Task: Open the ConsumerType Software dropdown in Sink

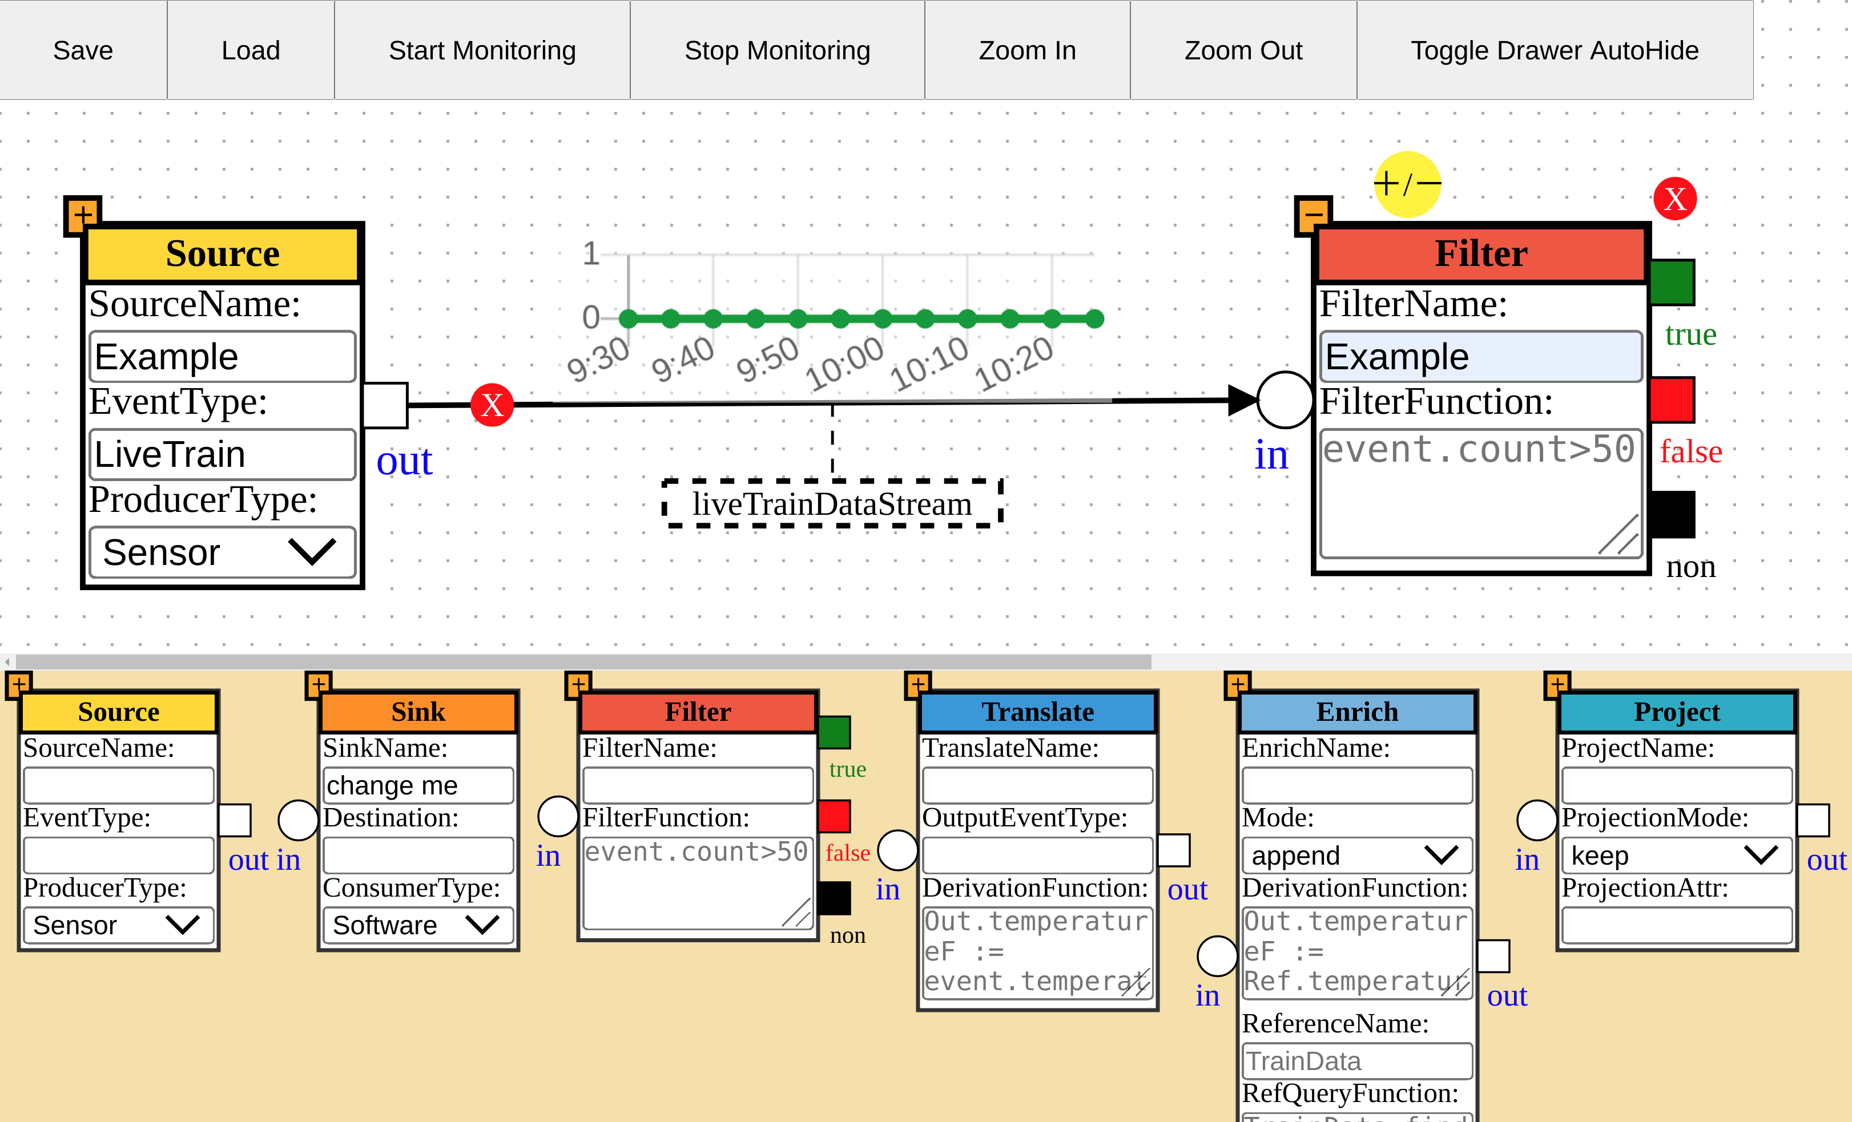Action: (x=417, y=925)
